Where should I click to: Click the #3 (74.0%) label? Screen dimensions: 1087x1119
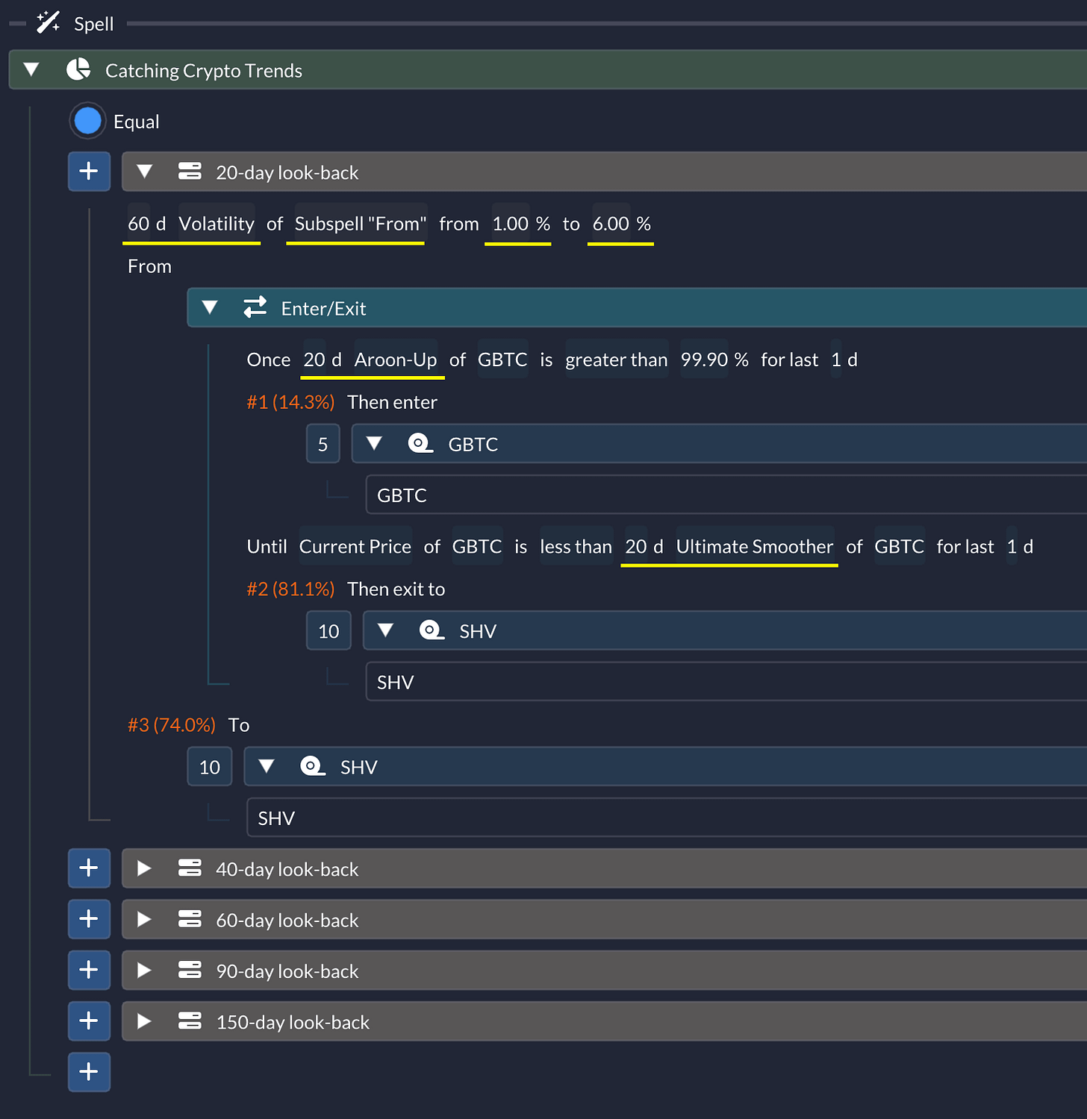[x=171, y=725]
